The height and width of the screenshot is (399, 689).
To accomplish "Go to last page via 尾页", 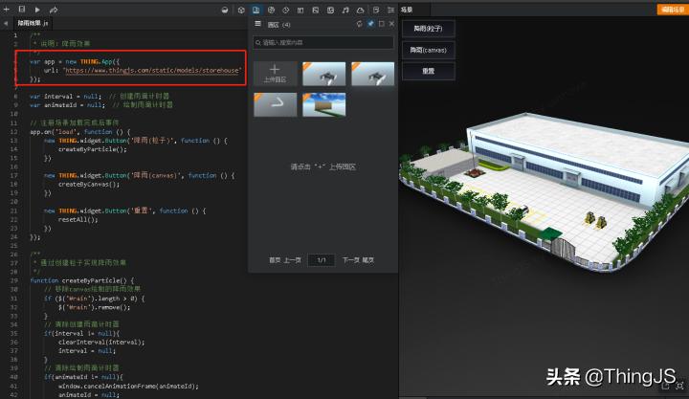I will pos(368,260).
